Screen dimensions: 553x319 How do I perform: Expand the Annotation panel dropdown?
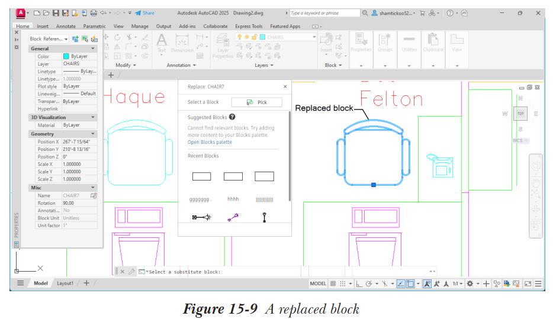[181, 65]
